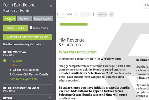
Task: Click the IHT400 Continuation Sheet title
Action: [x=21, y=88]
